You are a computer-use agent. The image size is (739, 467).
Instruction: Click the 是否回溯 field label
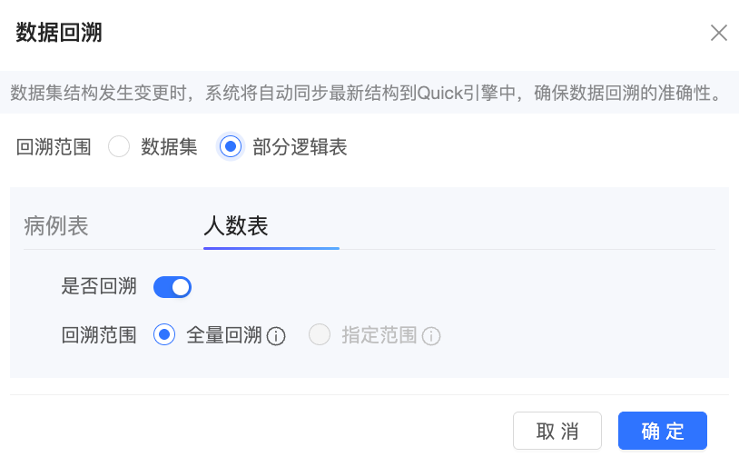[x=99, y=286]
